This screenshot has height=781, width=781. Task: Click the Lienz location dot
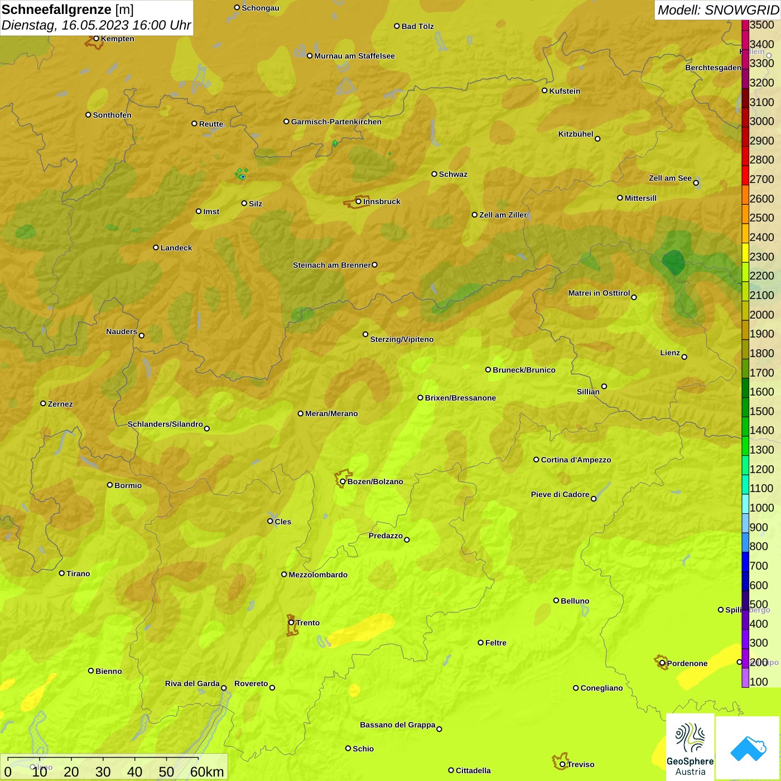pyautogui.click(x=684, y=357)
